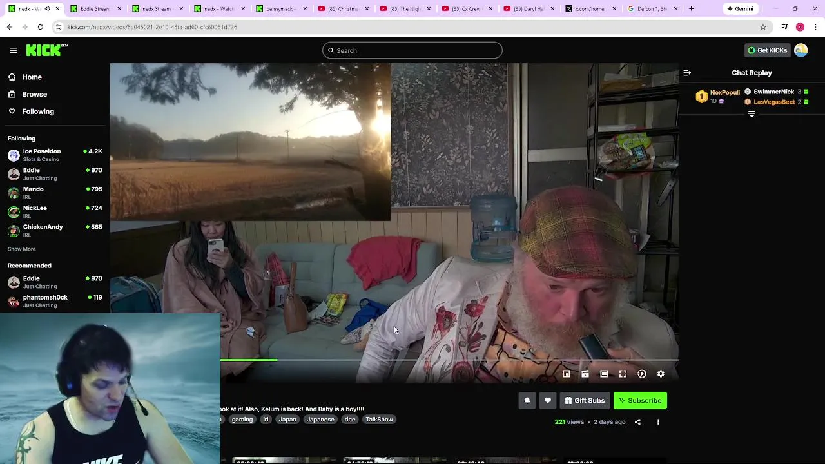Switch to the bennymack tab

[280, 9]
